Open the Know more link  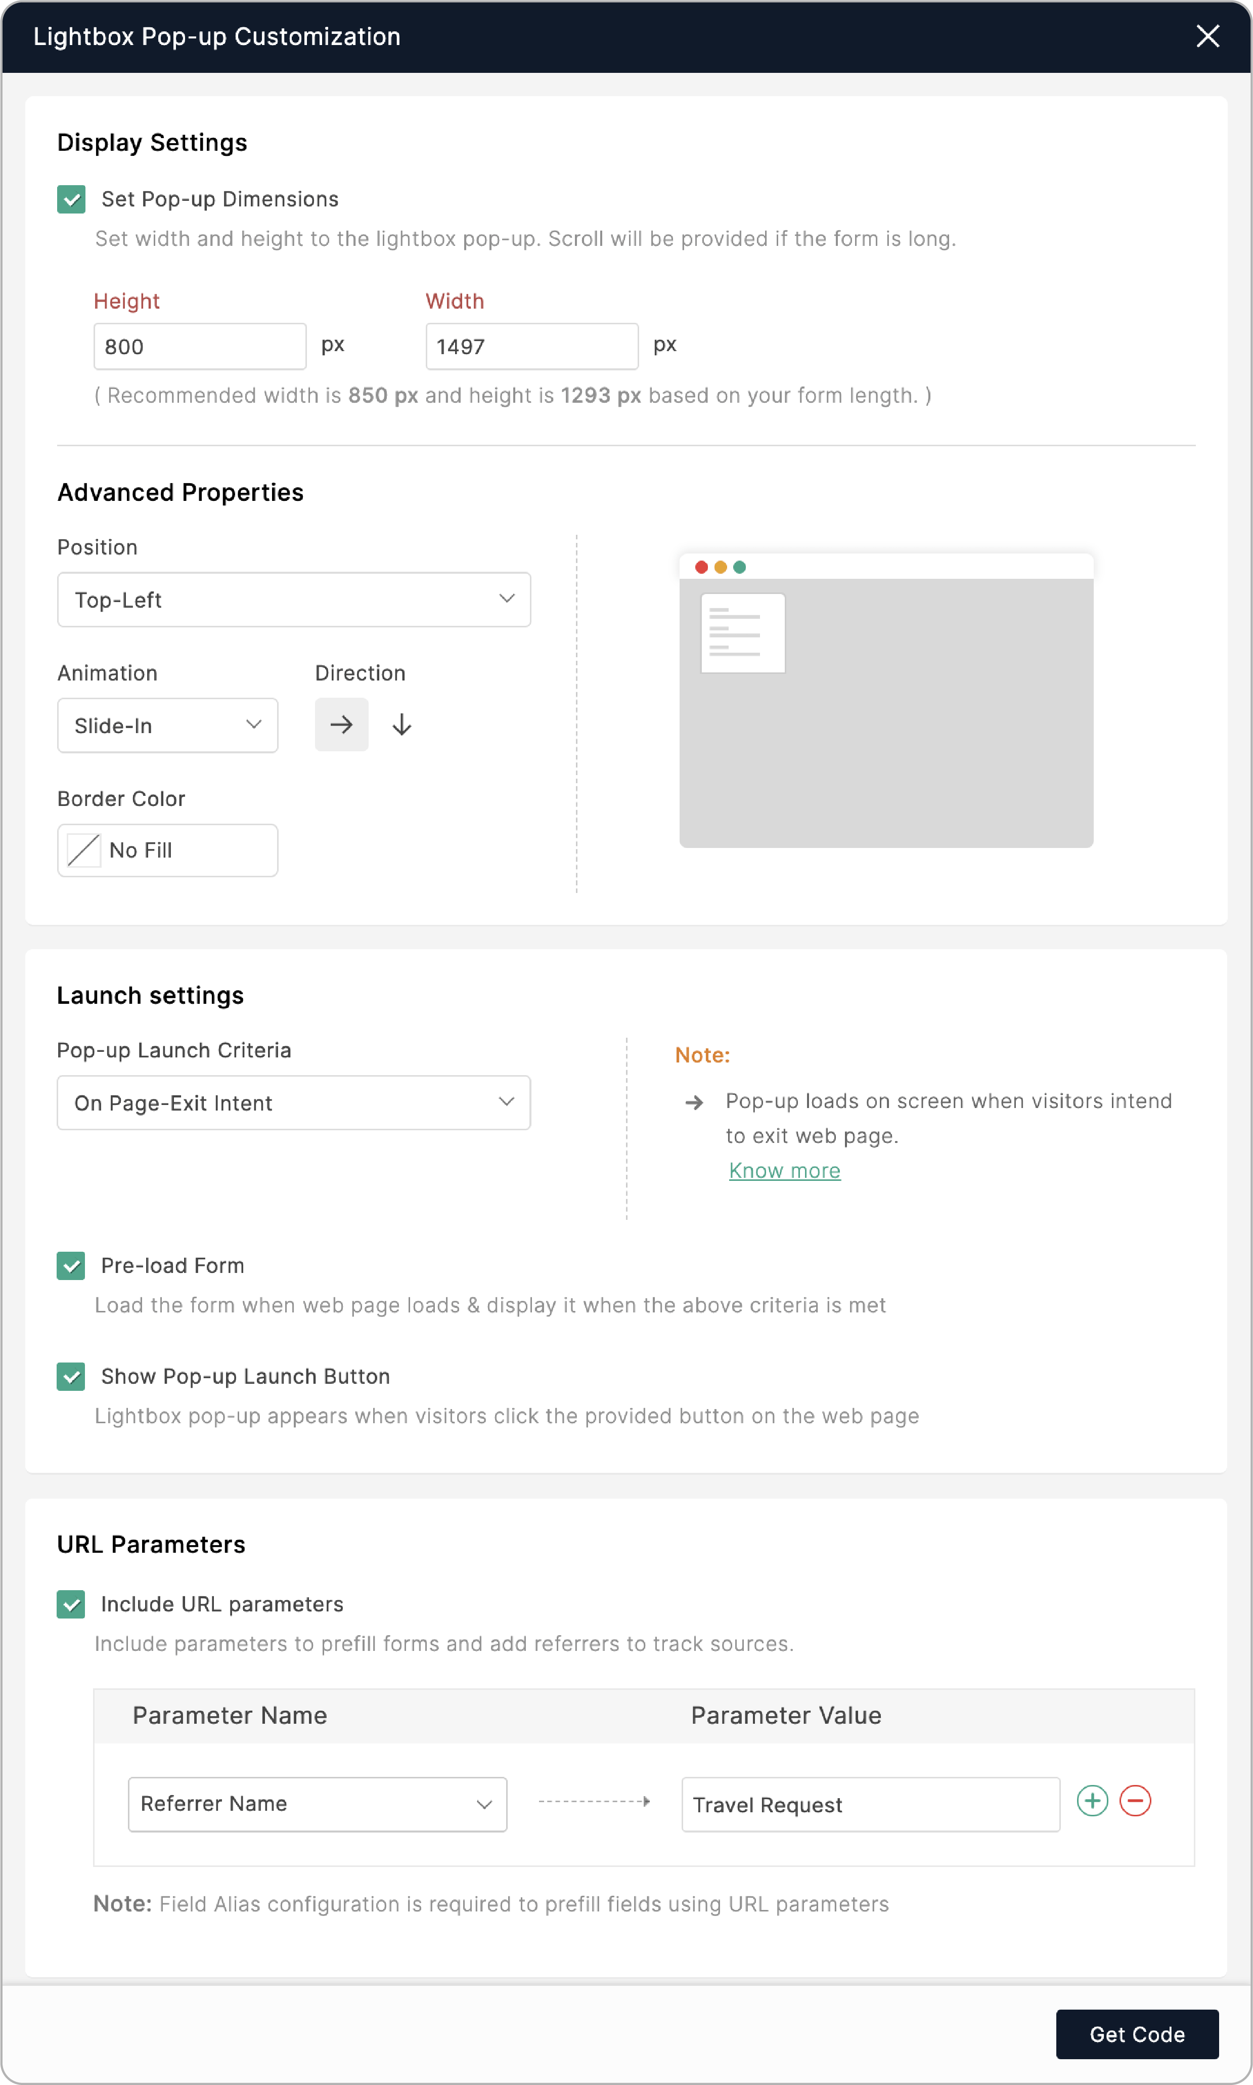784,1171
